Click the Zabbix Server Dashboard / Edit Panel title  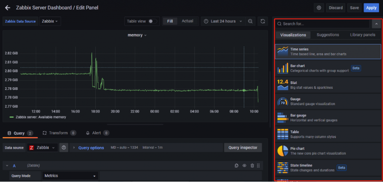[x=57, y=8]
